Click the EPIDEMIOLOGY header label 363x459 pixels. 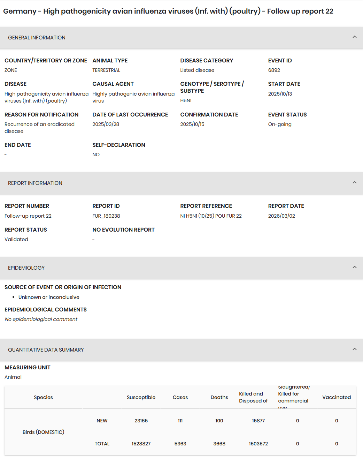pos(26,268)
